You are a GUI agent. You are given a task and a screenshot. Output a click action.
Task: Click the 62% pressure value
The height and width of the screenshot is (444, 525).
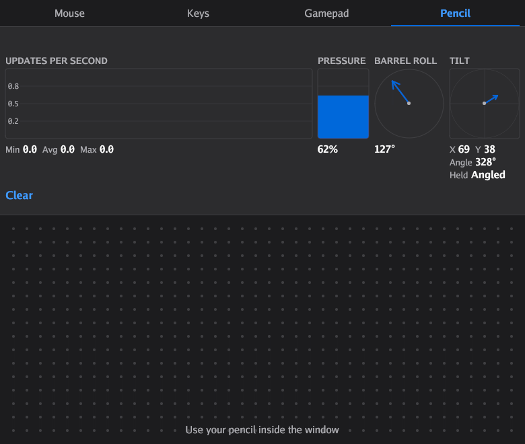pos(328,149)
